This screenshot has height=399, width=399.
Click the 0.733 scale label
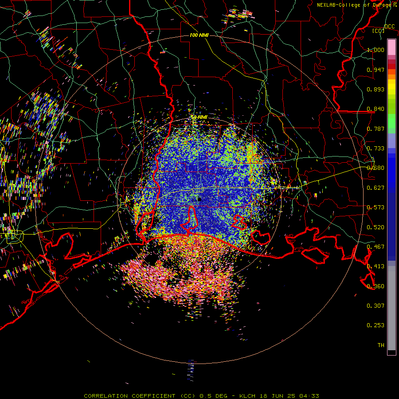[x=376, y=149]
